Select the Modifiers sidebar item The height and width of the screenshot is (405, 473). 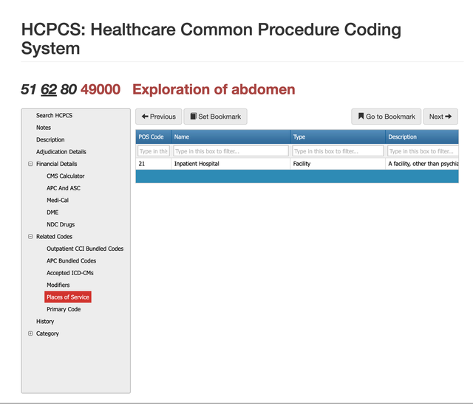pos(58,285)
